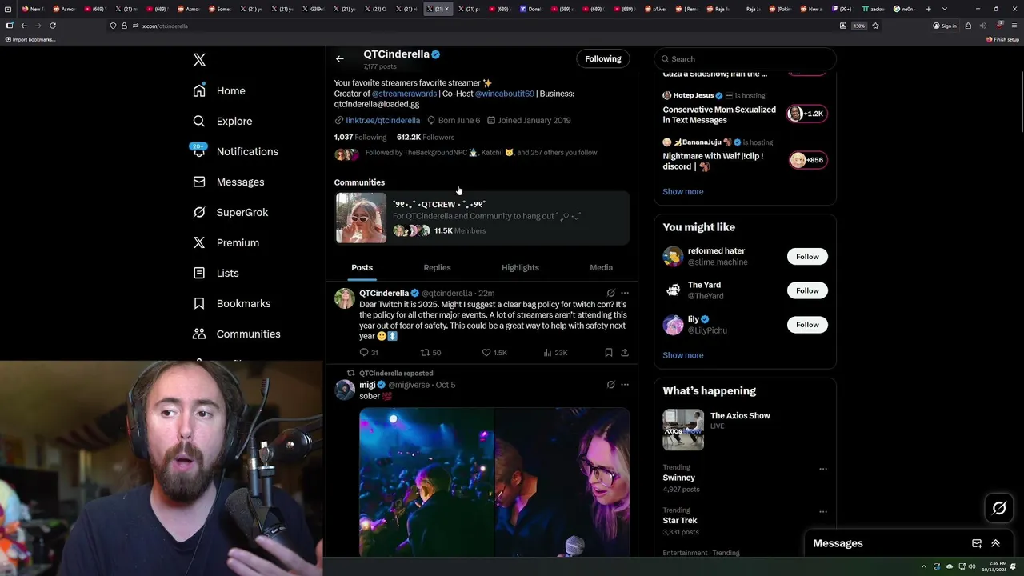Image resolution: width=1024 pixels, height=576 pixels.
Task: Follow reformed hater
Action: coord(807,257)
